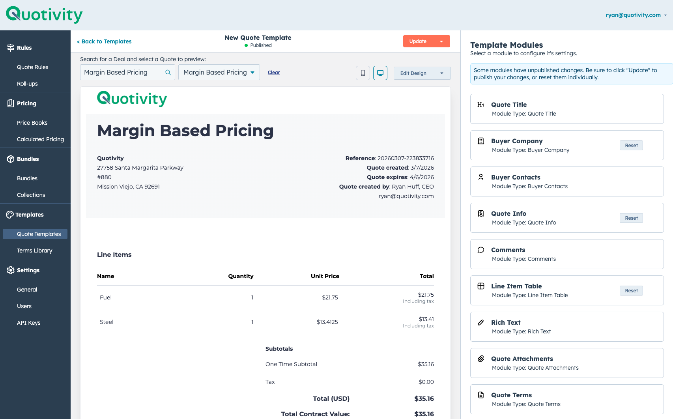Switch to desktop preview icon
The image size is (673, 419).
click(380, 73)
